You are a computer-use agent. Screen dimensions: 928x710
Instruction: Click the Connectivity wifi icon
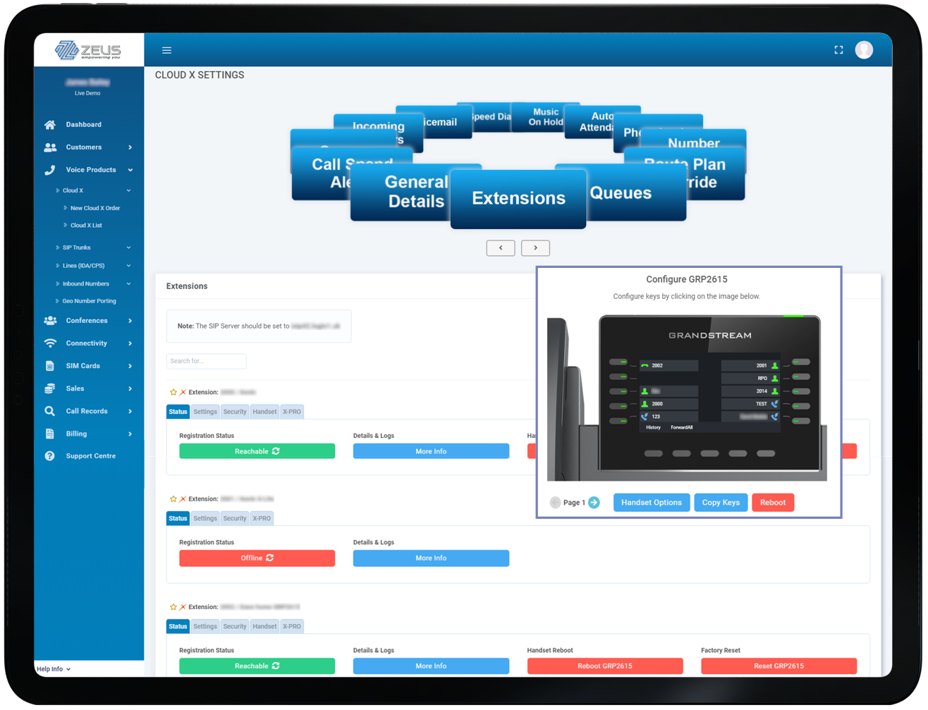50,343
